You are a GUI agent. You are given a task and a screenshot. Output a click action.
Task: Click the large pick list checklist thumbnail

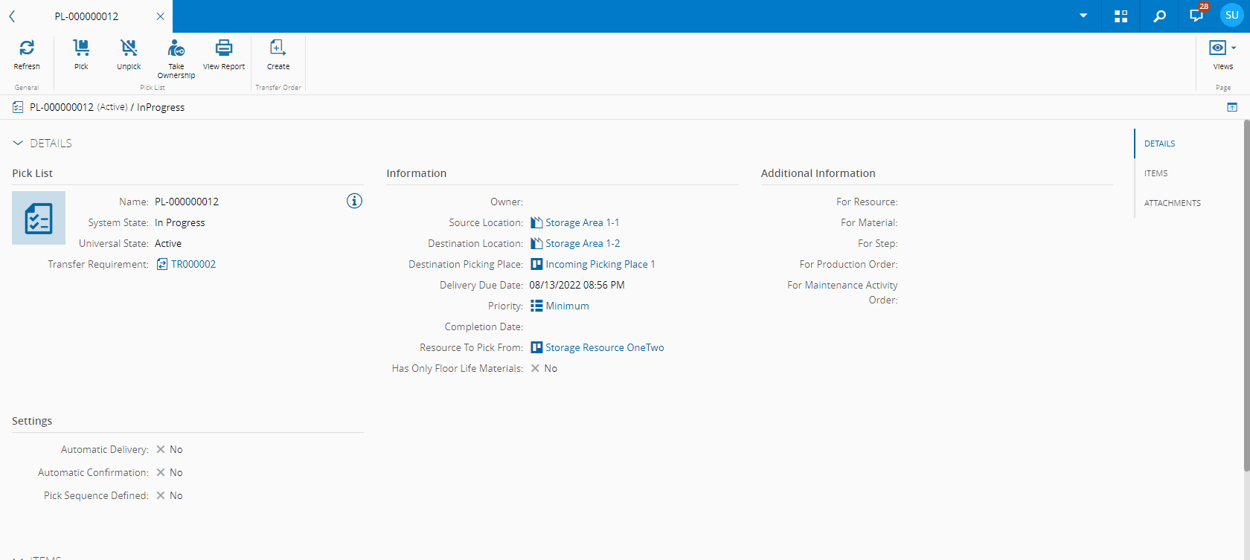39,218
